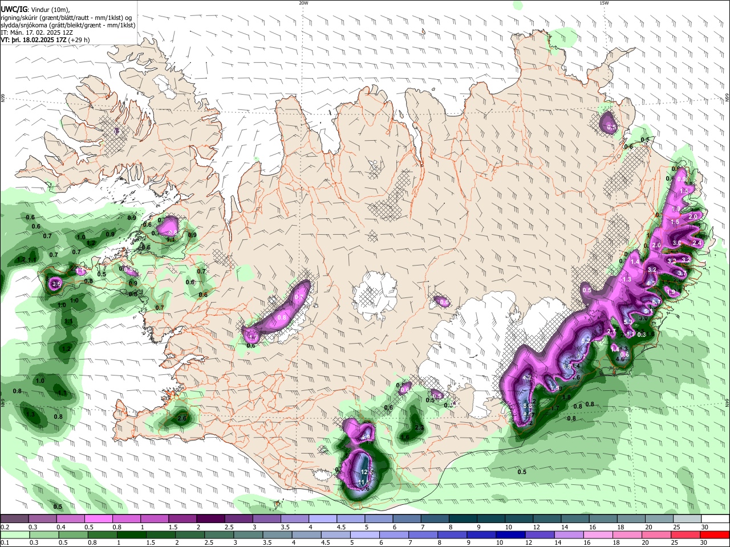Pick the dark teal 8–9 snow legend swatch
The width and height of the screenshot is (730, 547).
(463, 519)
